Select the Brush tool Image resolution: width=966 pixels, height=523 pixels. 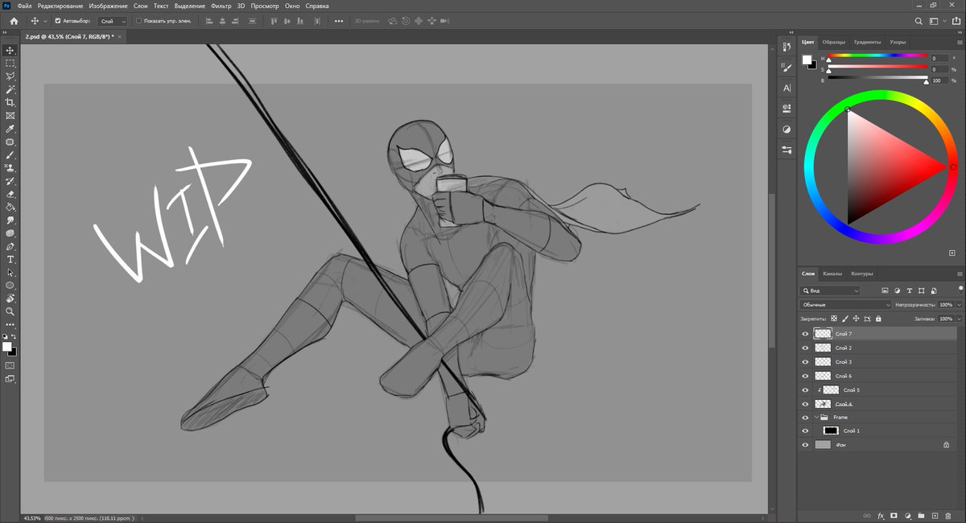pyautogui.click(x=10, y=153)
